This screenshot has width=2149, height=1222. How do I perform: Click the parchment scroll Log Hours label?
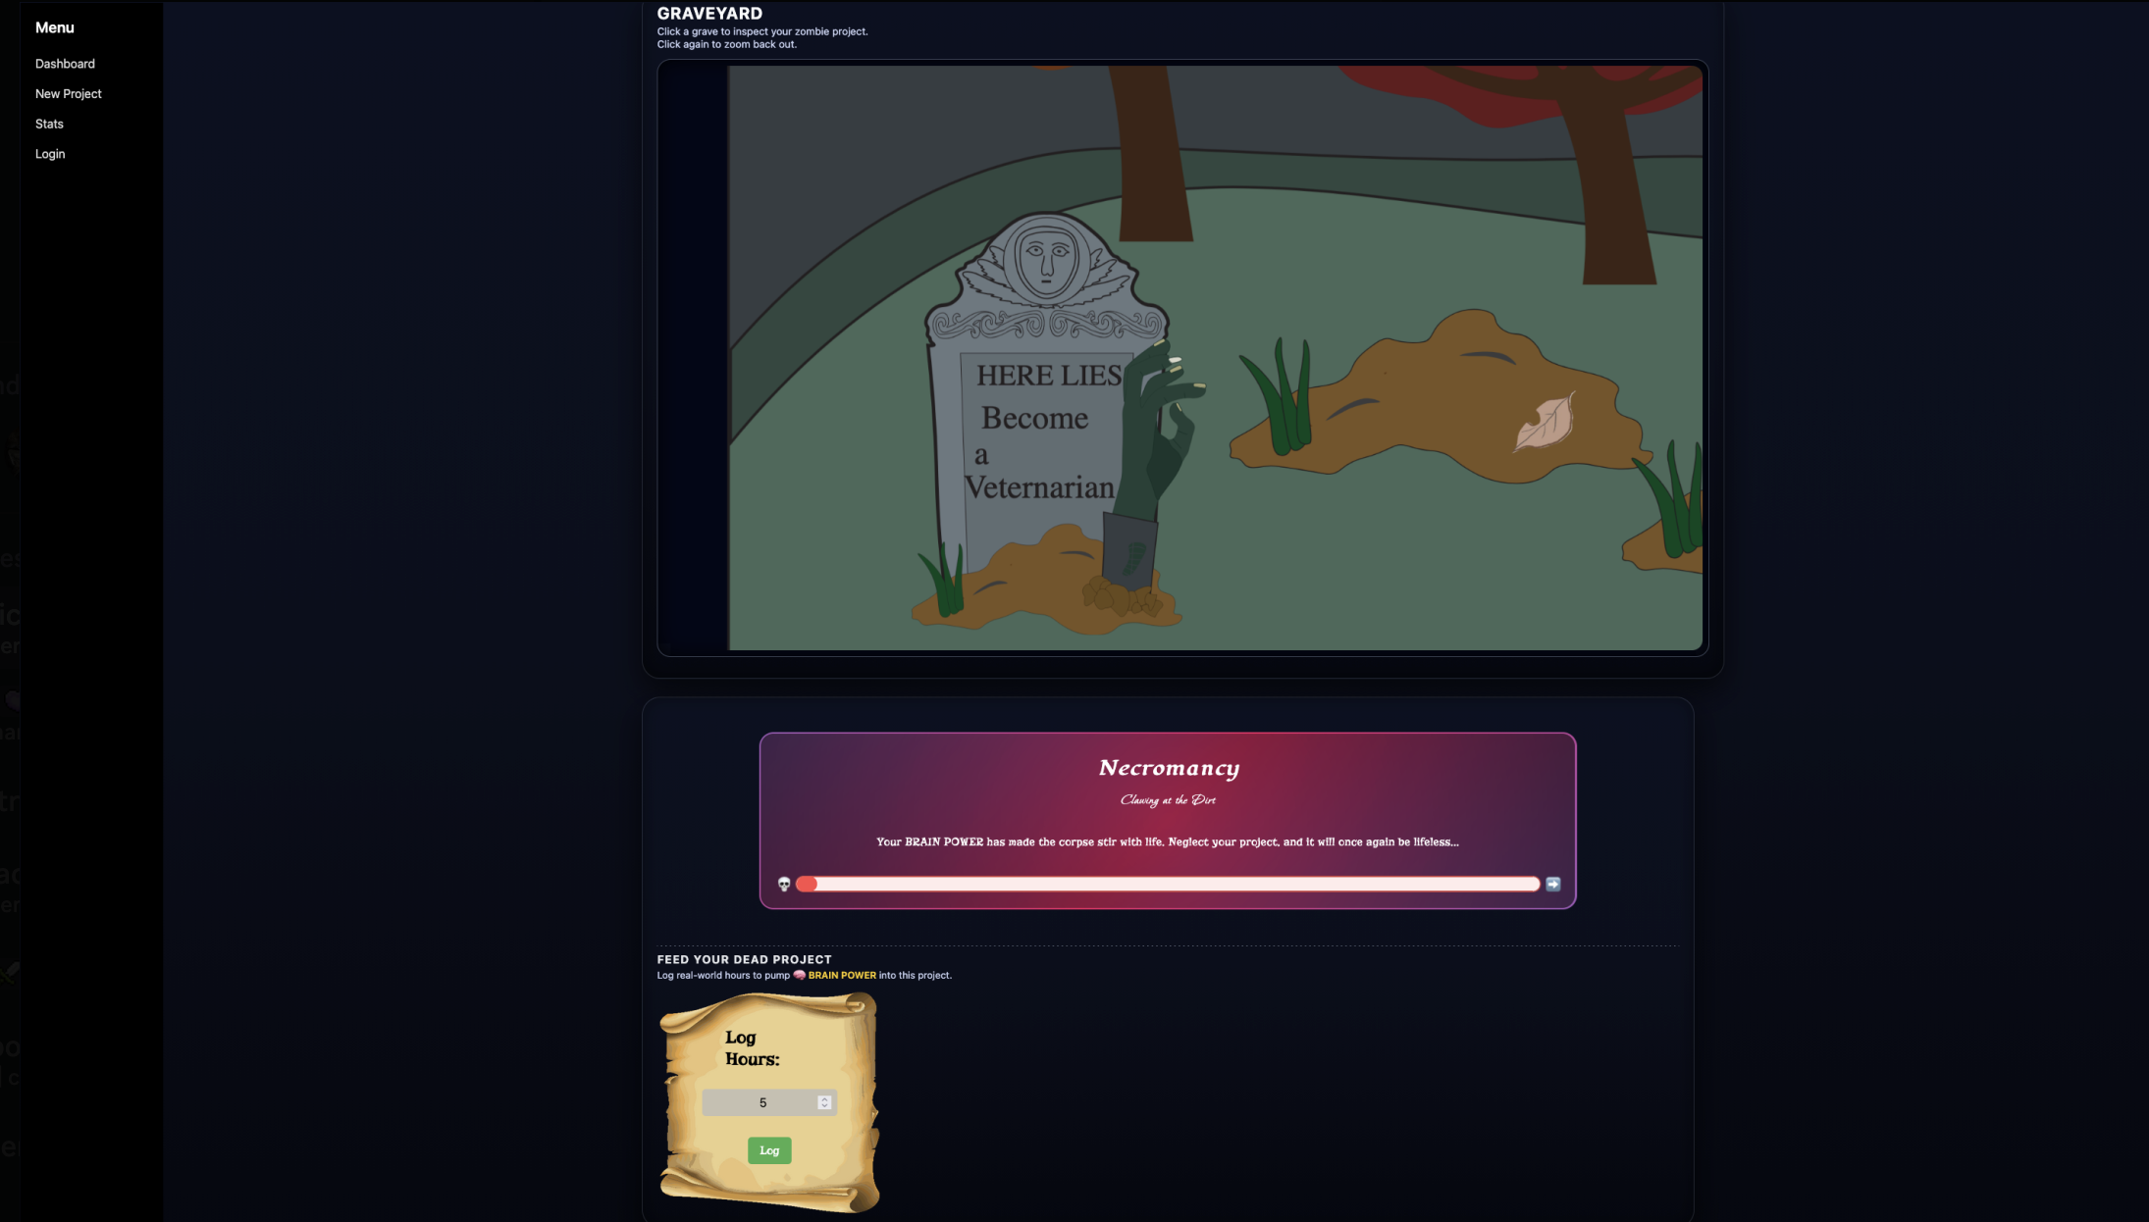pyautogui.click(x=752, y=1048)
